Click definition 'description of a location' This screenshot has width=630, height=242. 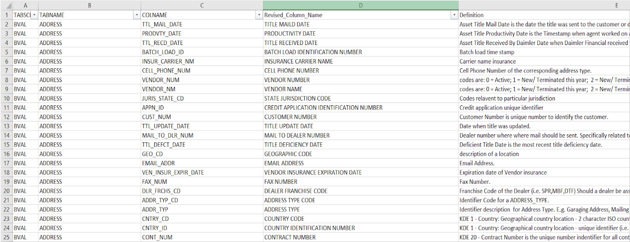(x=489, y=154)
